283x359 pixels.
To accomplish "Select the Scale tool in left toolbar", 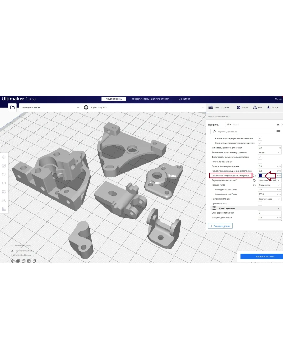I will pos(4,166).
